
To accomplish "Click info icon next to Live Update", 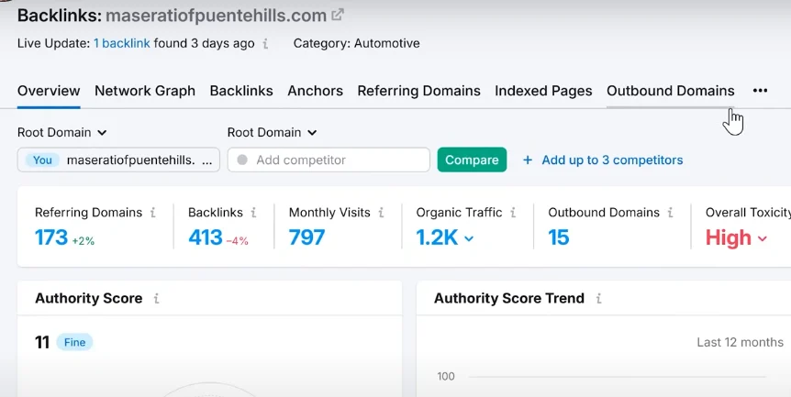I will point(265,44).
